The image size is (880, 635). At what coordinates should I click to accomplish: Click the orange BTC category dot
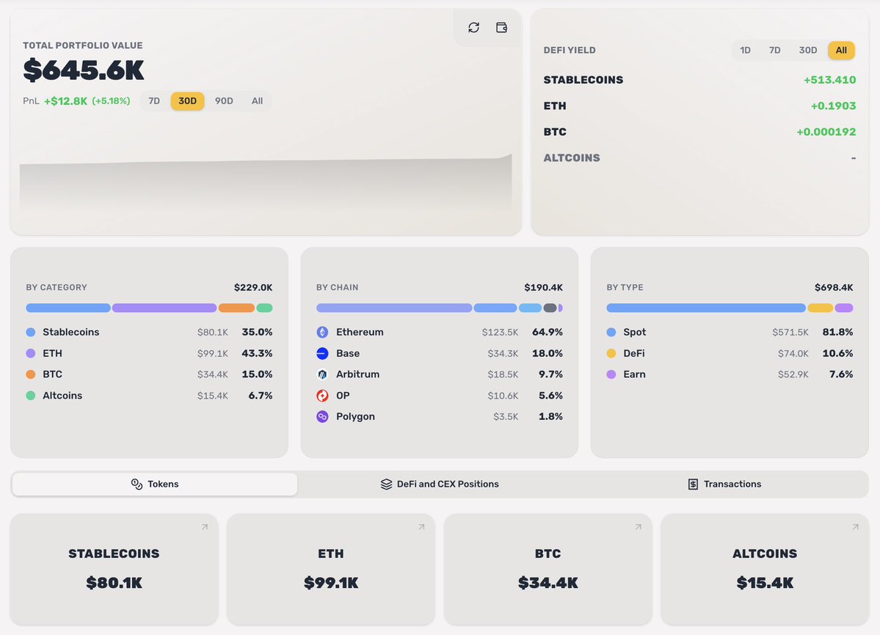[31, 374]
